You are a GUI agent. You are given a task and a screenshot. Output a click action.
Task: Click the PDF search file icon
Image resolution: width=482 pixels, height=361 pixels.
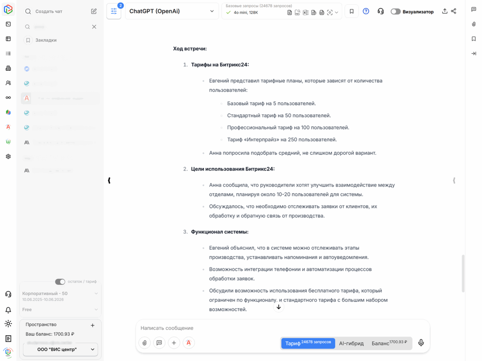(x=298, y=13)
